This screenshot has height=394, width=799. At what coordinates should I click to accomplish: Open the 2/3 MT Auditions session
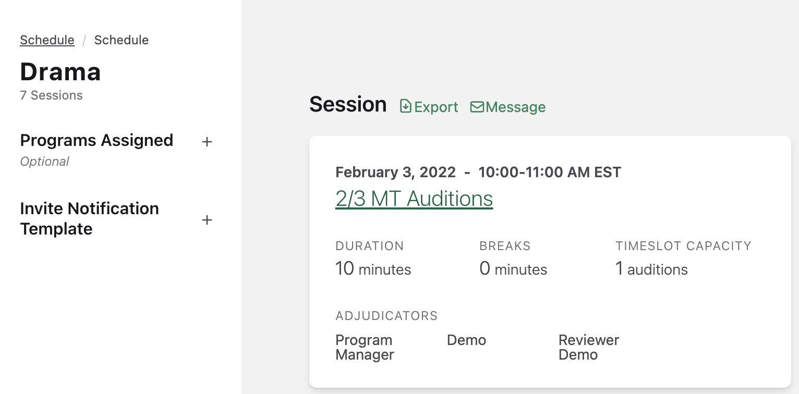tap(414, 199)
